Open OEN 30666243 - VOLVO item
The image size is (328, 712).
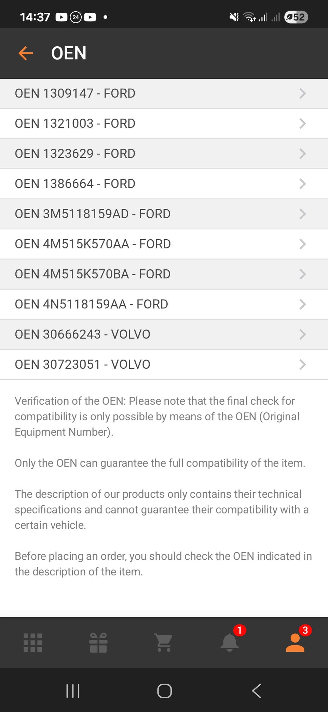(x=82, y=334)
